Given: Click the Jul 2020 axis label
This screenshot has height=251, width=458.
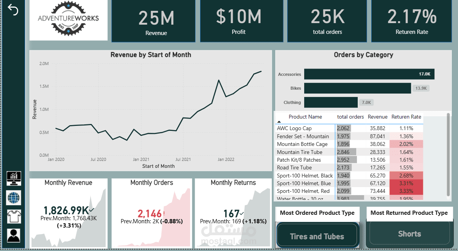Looking at the screenshot, I should 98,159.
